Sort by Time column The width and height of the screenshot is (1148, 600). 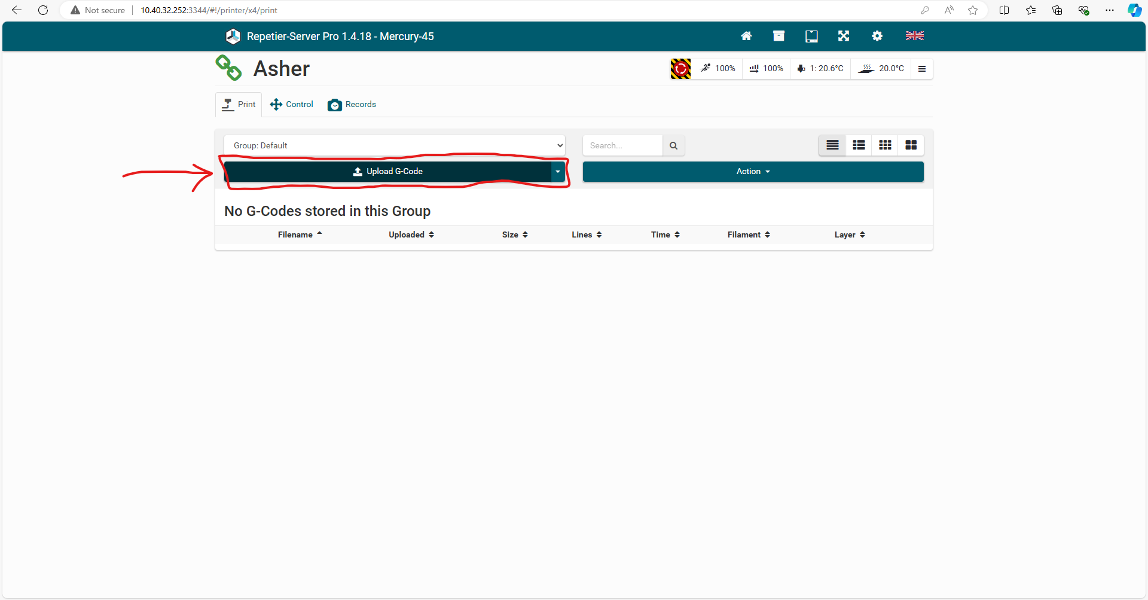pos(665,234)
